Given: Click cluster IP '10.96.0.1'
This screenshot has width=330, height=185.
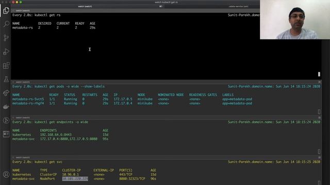Looking at the screenshot, I should pos(70,175).
